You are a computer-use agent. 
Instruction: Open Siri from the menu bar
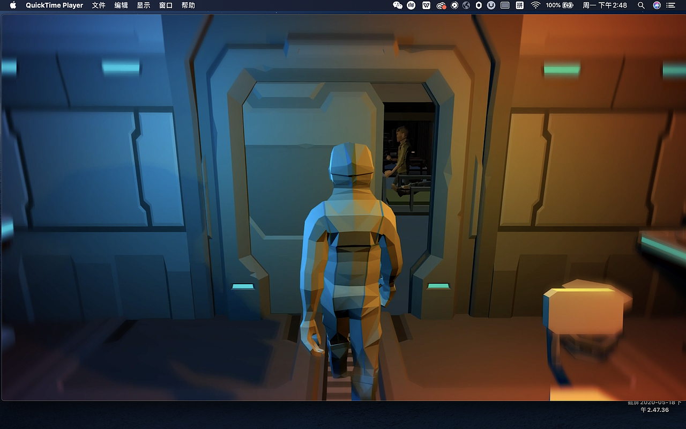coord(657,5)
